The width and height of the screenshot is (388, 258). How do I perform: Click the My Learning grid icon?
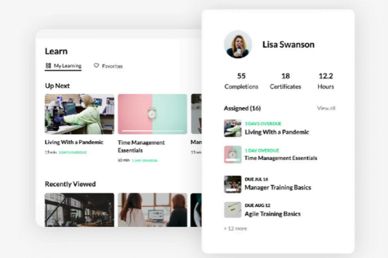[x=48, y=66]
